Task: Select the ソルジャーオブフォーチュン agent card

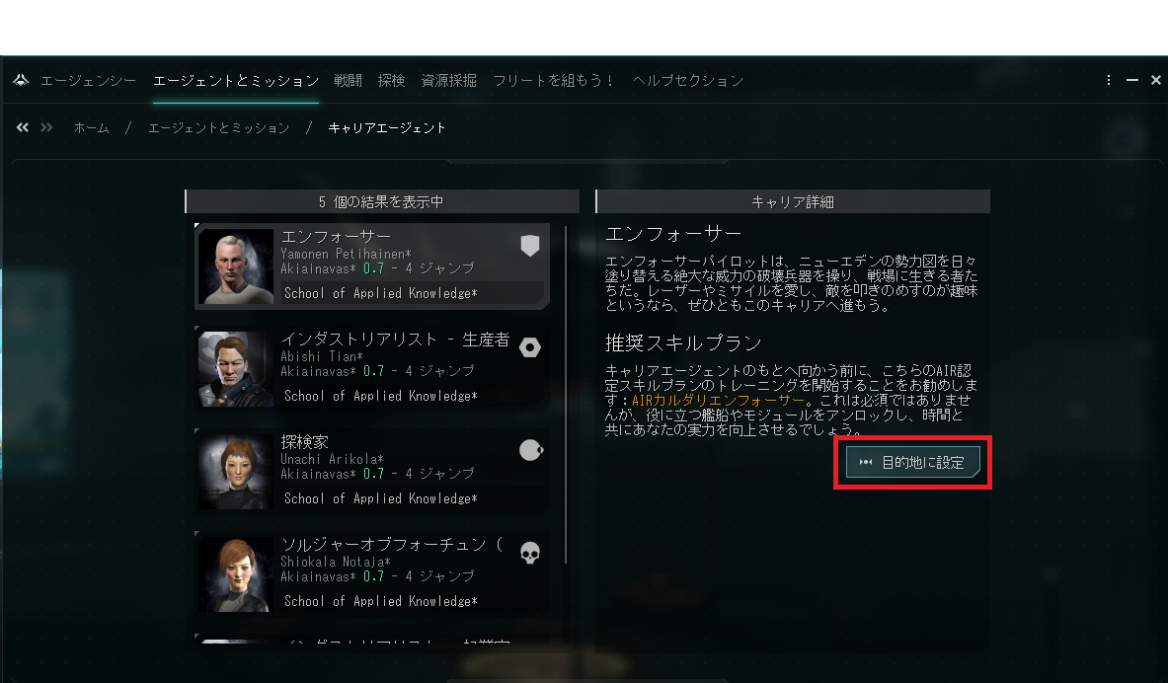Action: tap(371, 574)
